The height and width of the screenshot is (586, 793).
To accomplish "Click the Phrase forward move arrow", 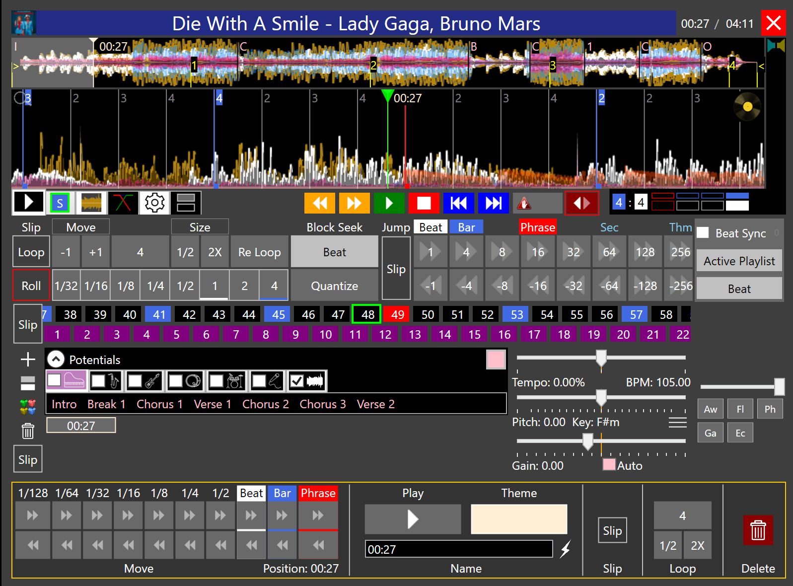I will point(318,515).
